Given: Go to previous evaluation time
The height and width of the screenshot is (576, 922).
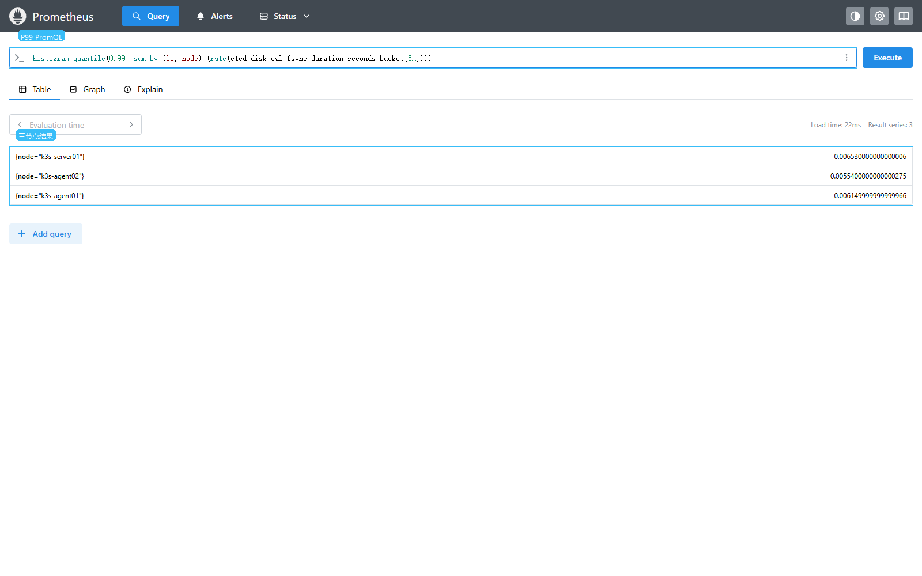Looking at the screenshot, I should click(20, 124).
